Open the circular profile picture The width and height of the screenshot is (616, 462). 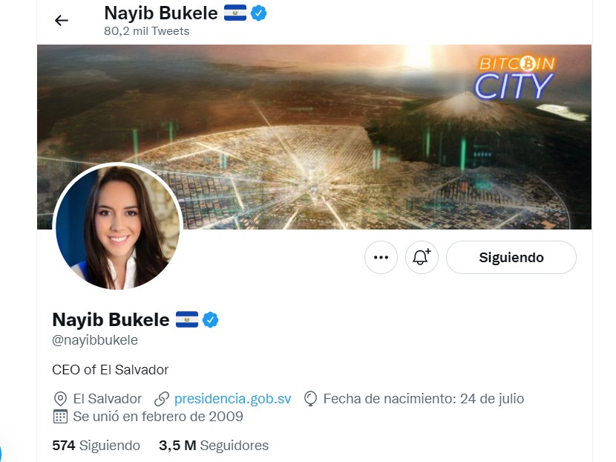tap(117, 227)
